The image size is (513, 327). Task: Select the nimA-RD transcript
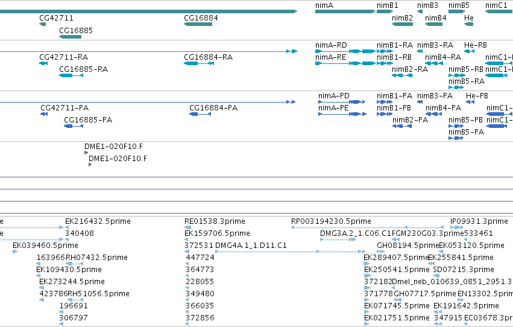coord(345,51)
